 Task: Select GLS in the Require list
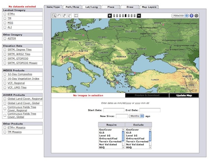(102, 133)
